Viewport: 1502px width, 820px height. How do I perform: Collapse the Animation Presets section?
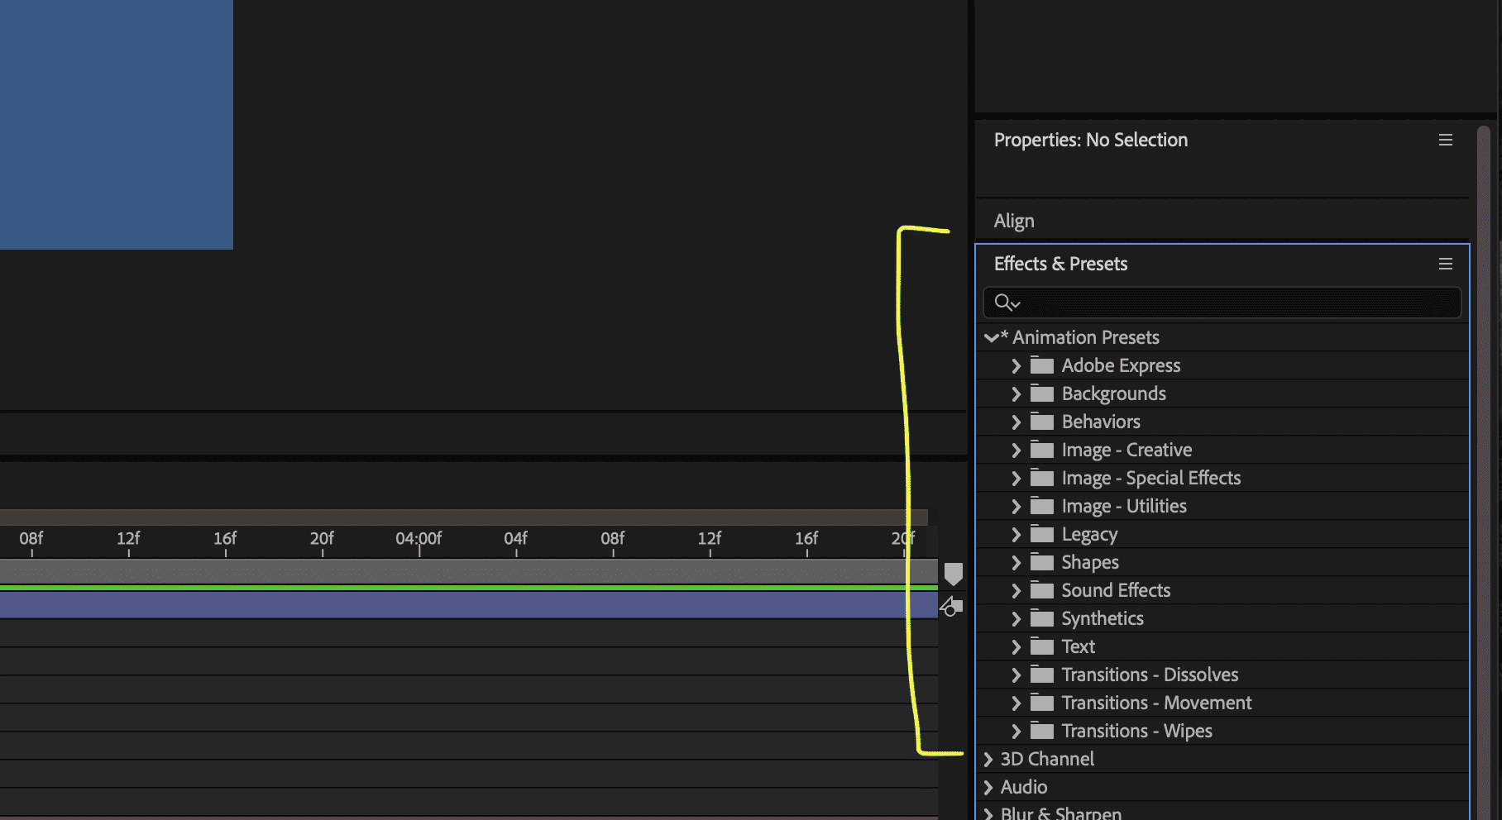(x=990, y=337)
